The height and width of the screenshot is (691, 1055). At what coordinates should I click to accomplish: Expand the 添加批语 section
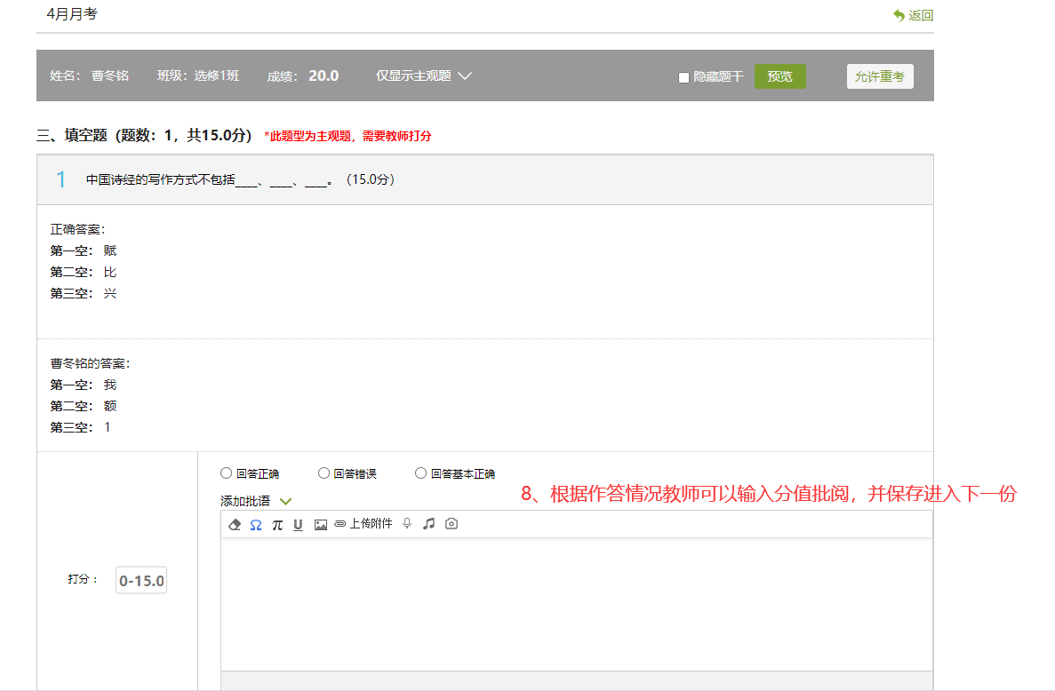(256, 501)
